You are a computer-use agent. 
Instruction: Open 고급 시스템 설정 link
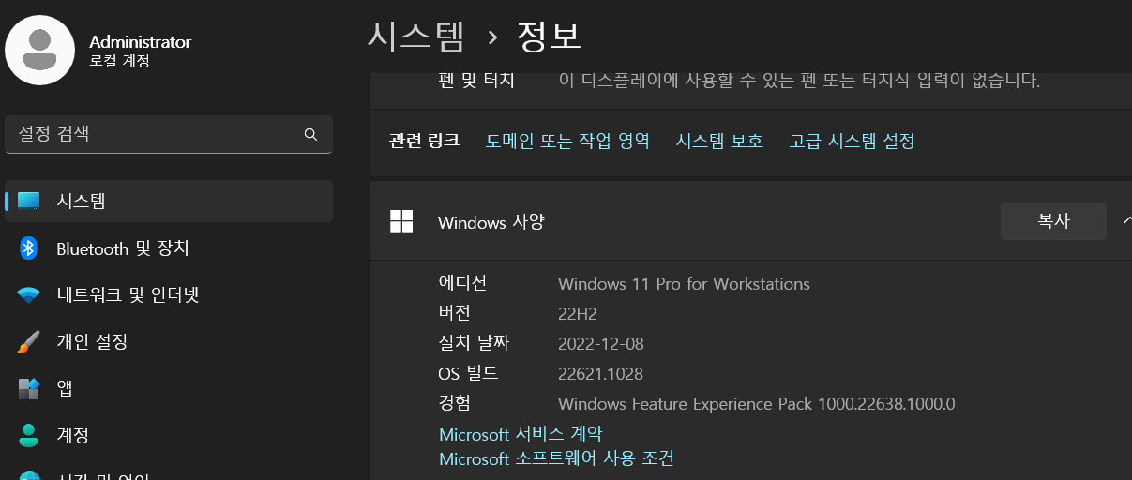pyautogui.click(x=852, y=141)
